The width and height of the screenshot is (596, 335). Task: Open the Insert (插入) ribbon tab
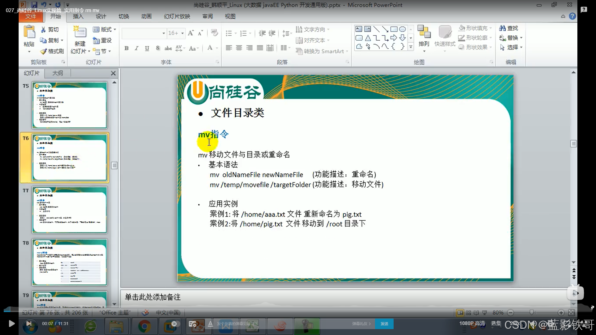[x=78, y=16]
